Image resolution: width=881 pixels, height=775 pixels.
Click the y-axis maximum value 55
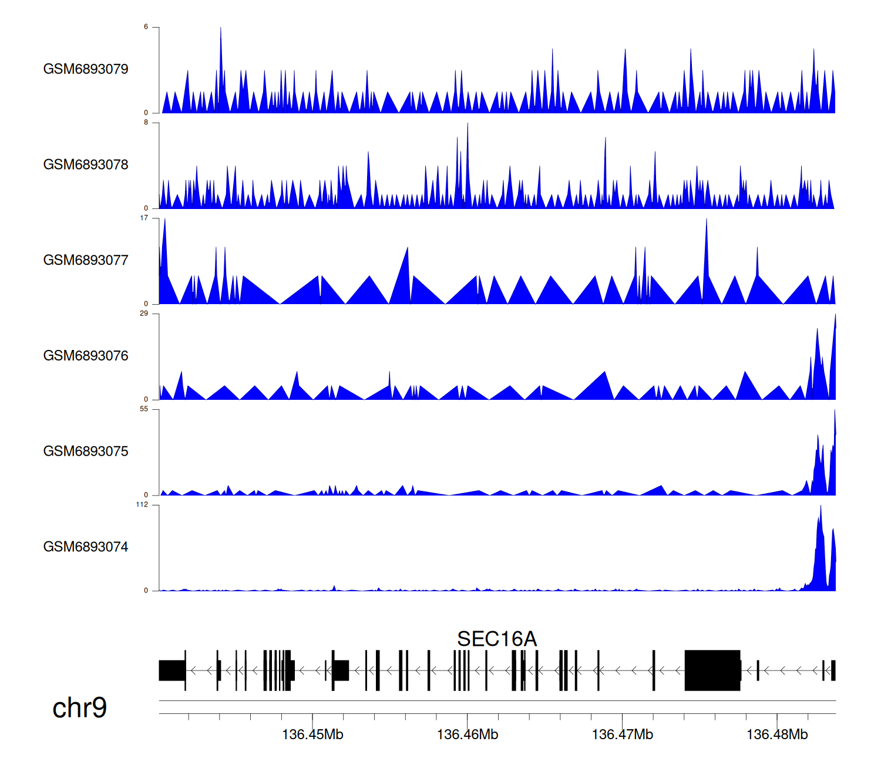coord(144,409)
